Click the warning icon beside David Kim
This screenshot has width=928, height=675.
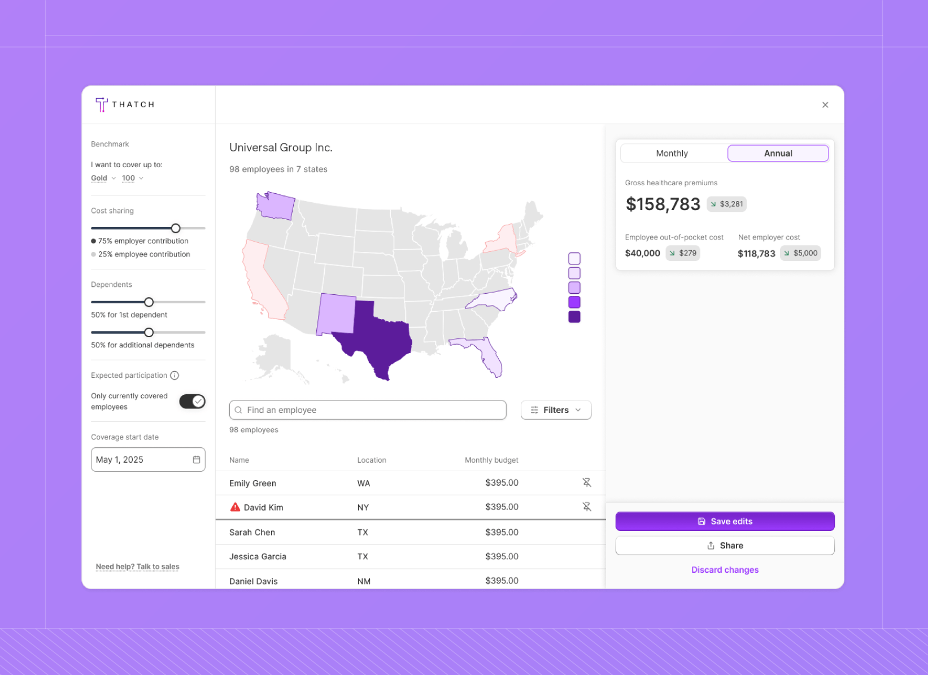tap(235, 507)
